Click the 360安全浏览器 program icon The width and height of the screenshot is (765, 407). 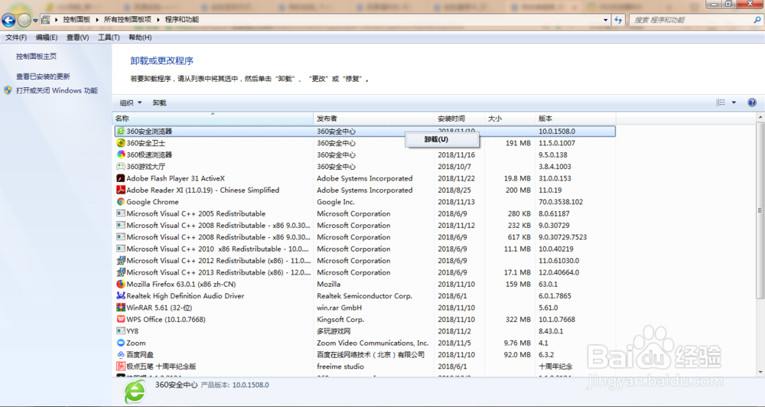pos(121,132)
